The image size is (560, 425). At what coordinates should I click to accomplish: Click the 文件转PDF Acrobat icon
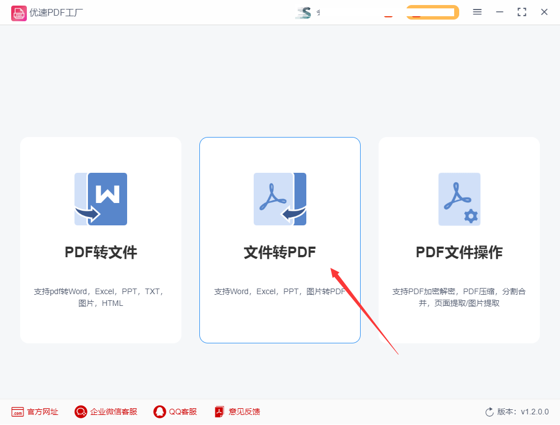click(280, 199)
